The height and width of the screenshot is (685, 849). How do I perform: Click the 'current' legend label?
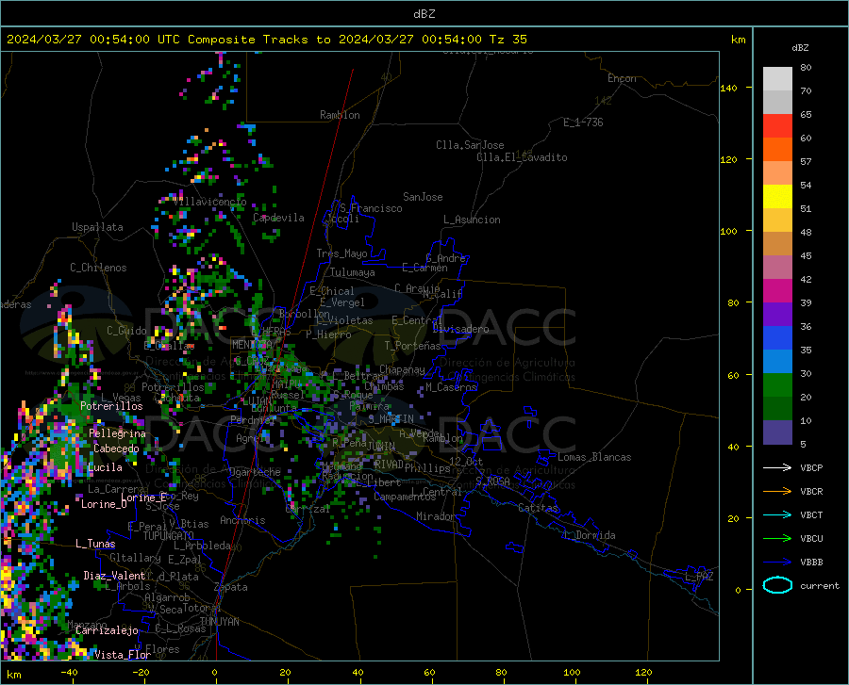[x=820, y=585]
